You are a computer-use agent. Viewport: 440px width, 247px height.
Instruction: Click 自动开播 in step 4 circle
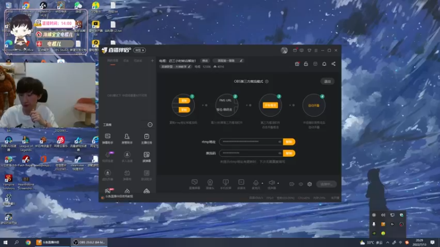pyautogui.click(x=313, y=105)
